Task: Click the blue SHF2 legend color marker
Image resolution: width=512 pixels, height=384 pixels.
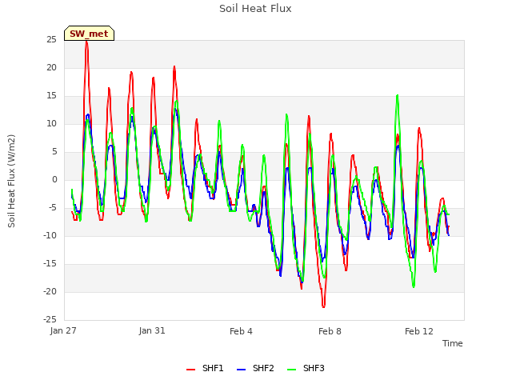Action: 241,370
